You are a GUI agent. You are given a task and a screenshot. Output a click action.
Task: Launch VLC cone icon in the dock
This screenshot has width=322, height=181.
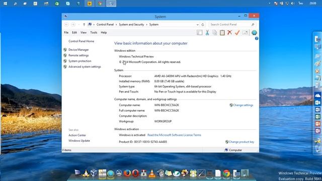pyautogui.click(x=152, y=173)
